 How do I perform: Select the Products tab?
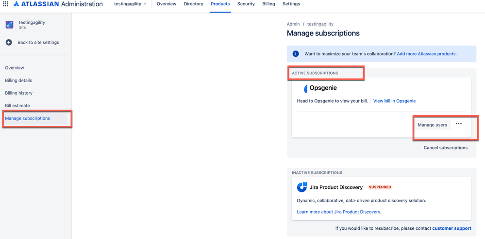coord(220,4)
